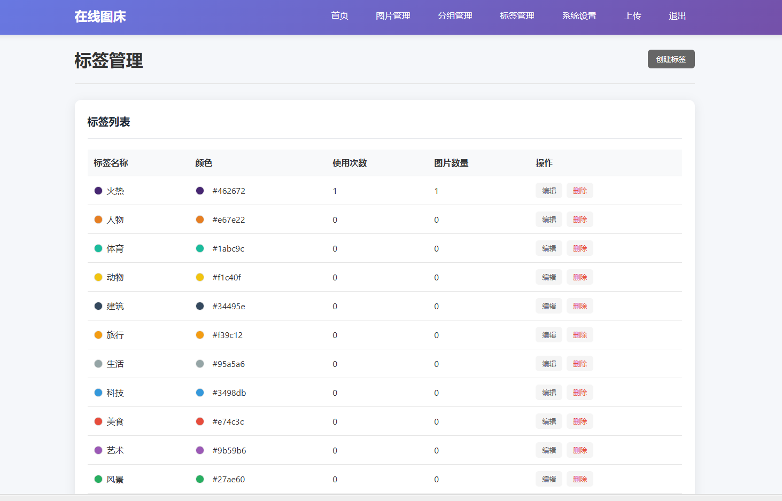The height and width of the screenshot is (501, 782).
Task: Click 编辑 in the 艺术 row
Action: (549, 450)
